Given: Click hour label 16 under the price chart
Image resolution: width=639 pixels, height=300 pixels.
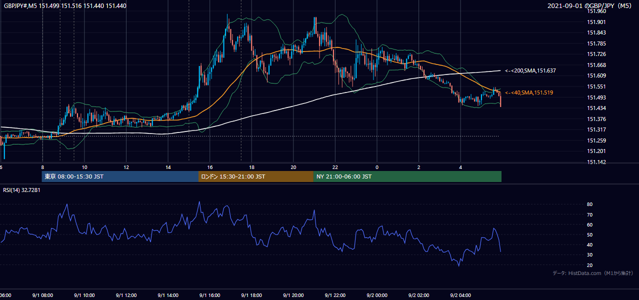Looking at the screenshot, I should pyautogui.click(x=210, y=167).
